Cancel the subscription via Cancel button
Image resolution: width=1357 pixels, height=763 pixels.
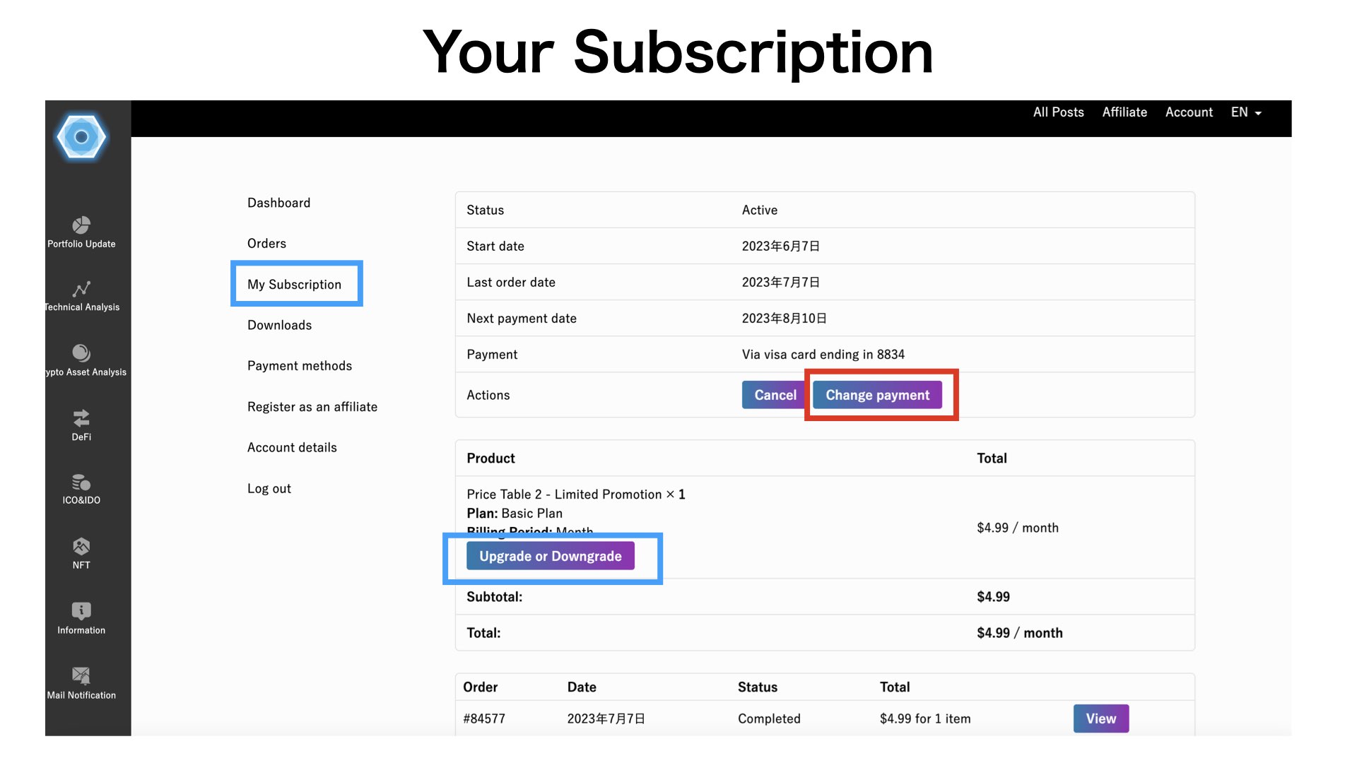pos(775,395)
